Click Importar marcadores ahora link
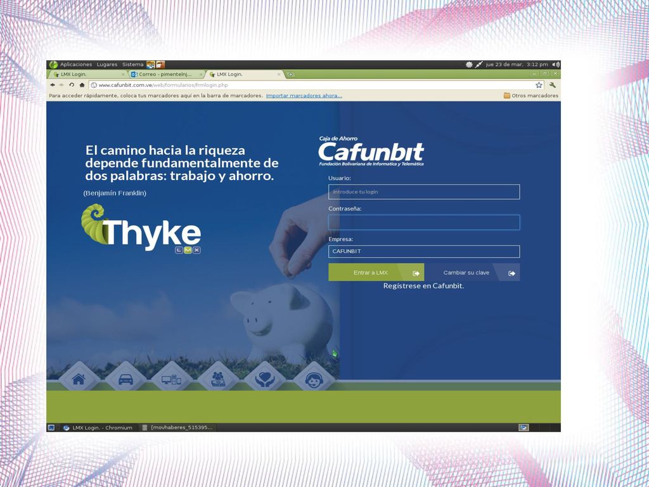Screen dimensions: 649x487 304,96
